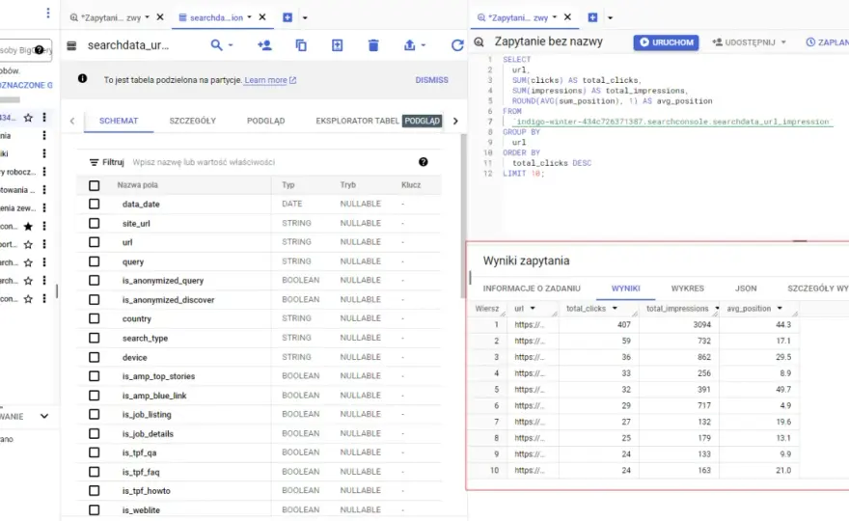849x521 pixels.
Task: Expand the collapsed sidebar section chevron
Action: coord(44,417)
